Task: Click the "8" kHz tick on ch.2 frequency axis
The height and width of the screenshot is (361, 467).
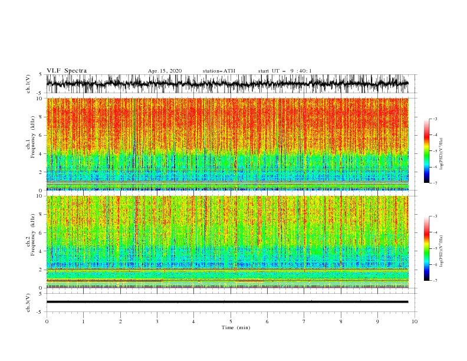Action: [x=41, y=215]
